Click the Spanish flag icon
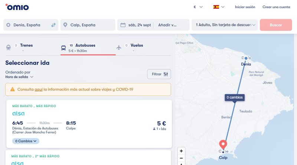 pyautogui.click(x=216, y=7)
